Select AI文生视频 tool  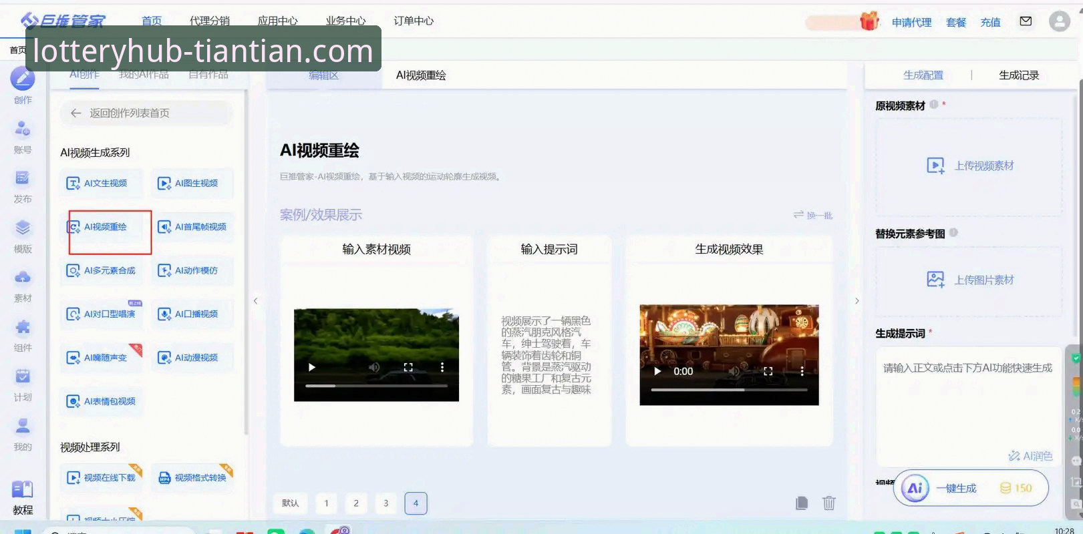[x=102, y=183]
